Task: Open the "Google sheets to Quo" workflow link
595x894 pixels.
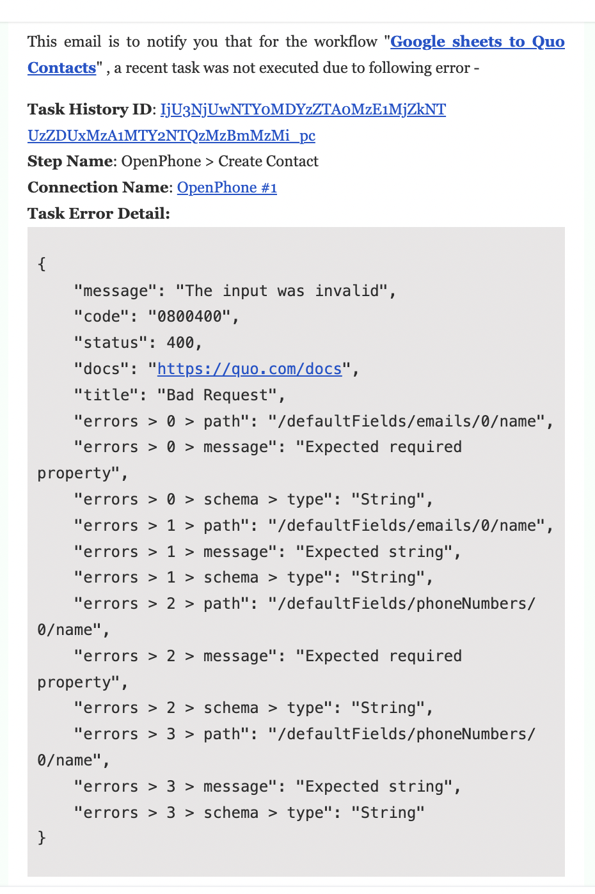Action: click(477, 42)
